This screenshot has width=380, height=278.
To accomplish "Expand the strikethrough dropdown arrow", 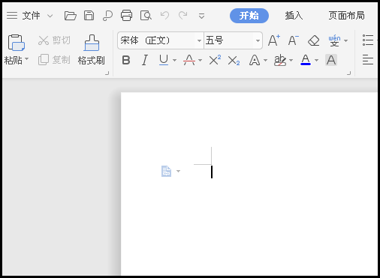I will pyautogui.click(x=200, y=61).
